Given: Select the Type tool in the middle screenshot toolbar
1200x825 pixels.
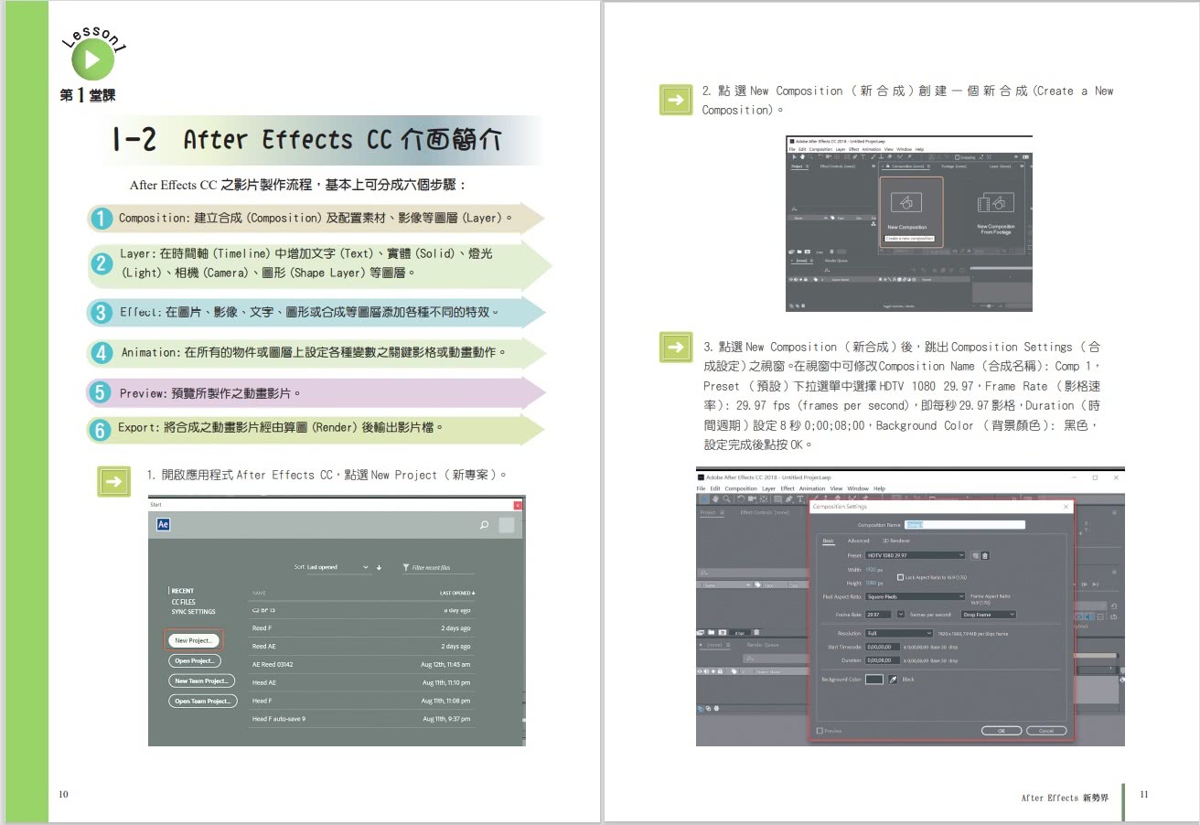Looking at the screenshot, I should [862, 157].
